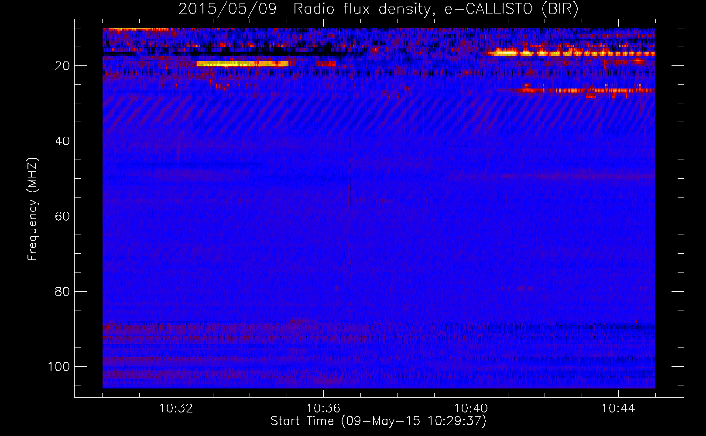The width and height of the screenshot is (706, 436).
Task: Click the 40 frequency tick label
Action: 62,141
